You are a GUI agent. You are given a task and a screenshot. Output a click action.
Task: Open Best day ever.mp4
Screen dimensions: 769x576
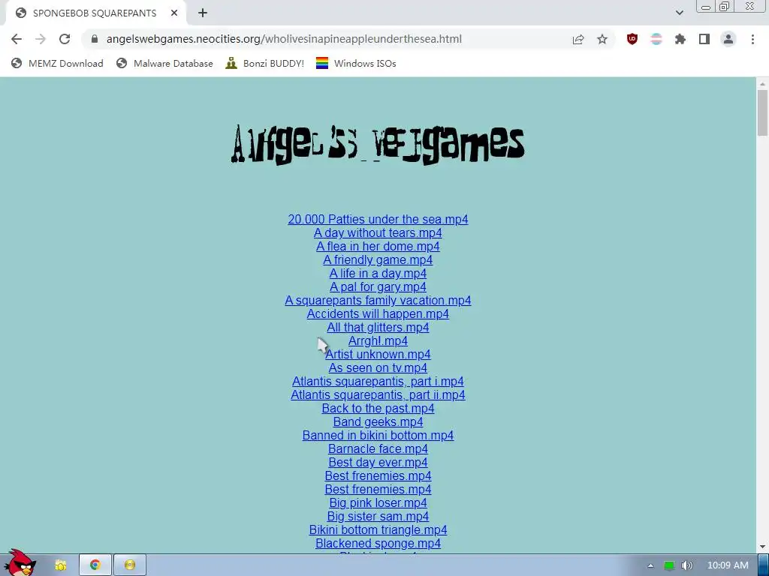pyautogui.click(x=378, y=462)
